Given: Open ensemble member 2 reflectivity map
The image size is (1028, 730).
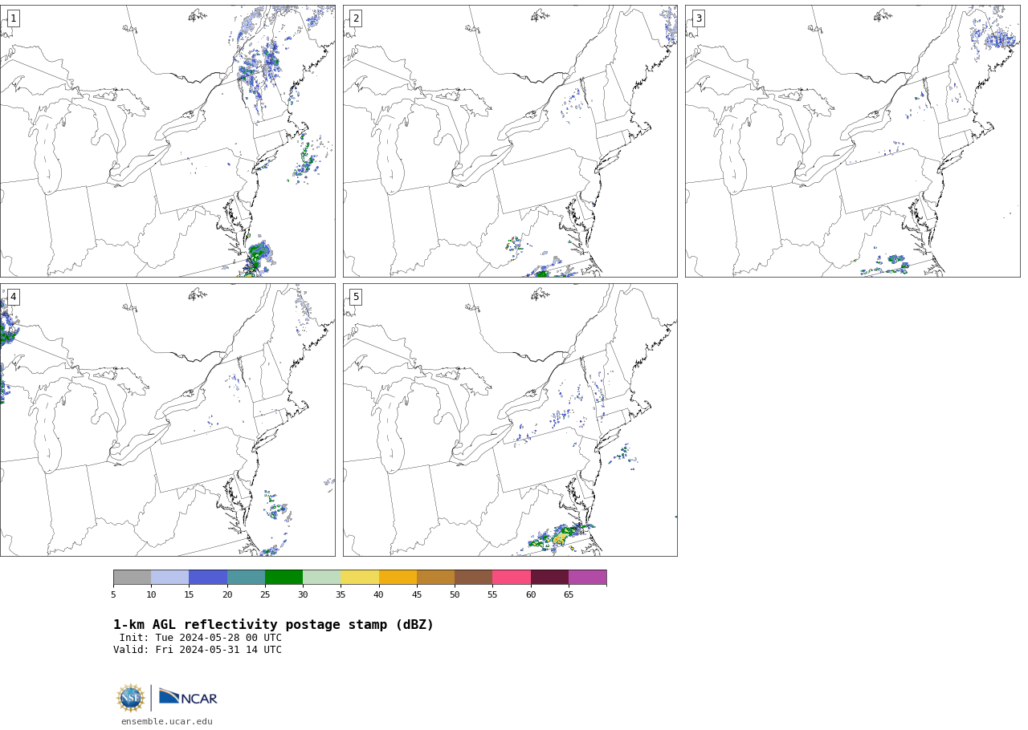Looking at the screenshot, I should pyautogui.click(x=510, y=141).
